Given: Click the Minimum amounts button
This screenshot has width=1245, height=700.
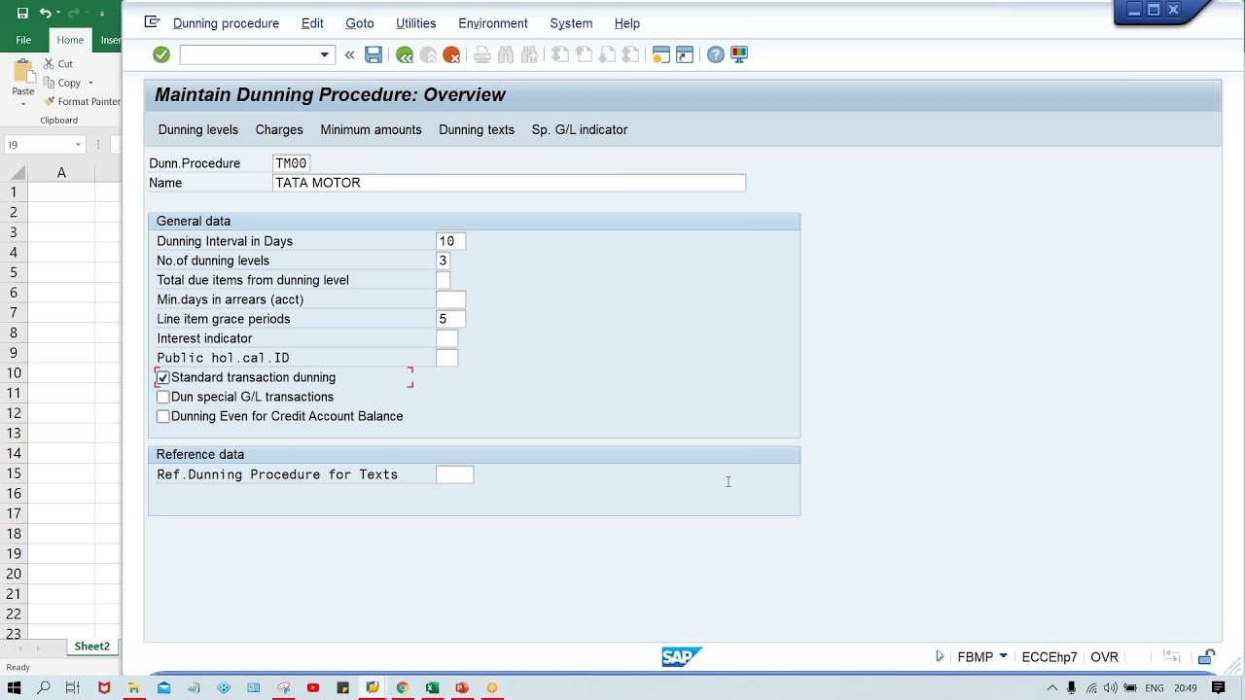Looking at the screenshot, I should [371, 129].
